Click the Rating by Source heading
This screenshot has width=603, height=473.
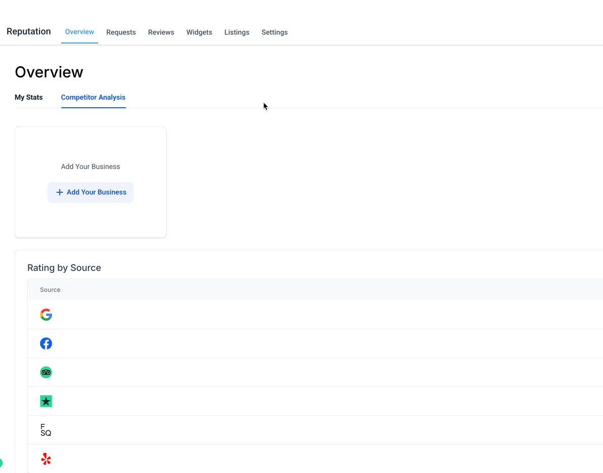pos(64,268)
